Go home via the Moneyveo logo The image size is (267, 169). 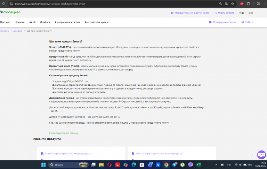coord(10,12)
